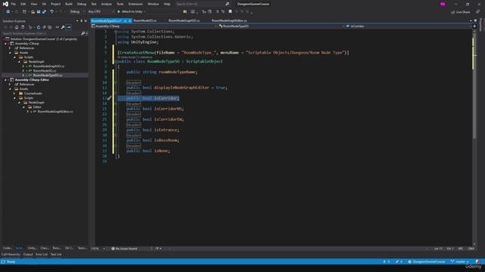Click Solution Explorer Properties wrench icon
Screen dimensions: 485x272
coord(63,27)
